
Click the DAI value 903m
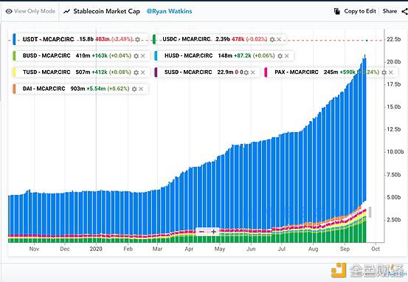[x=77, y=89]
